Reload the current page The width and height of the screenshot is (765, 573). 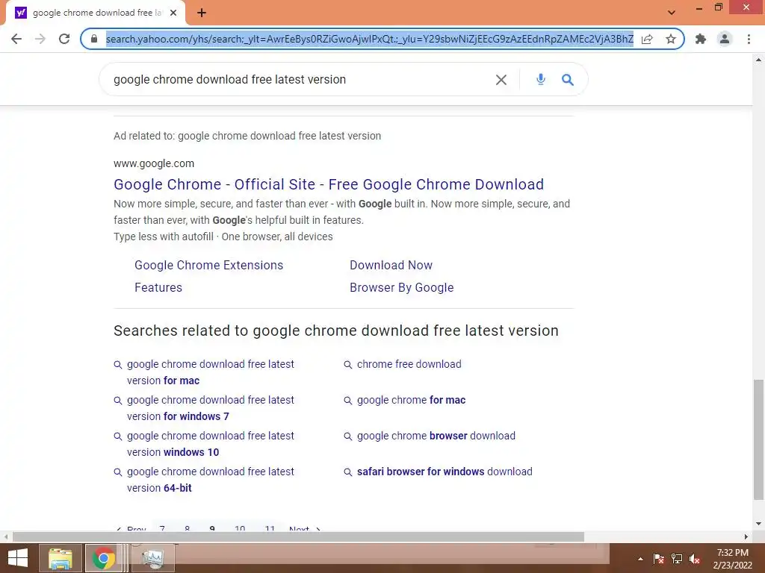[x=64, y=39]
